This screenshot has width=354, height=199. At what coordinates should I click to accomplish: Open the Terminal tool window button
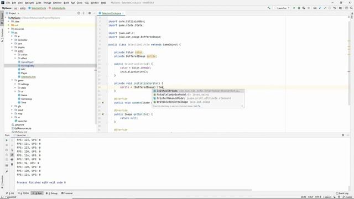click(x=67, y=193)
